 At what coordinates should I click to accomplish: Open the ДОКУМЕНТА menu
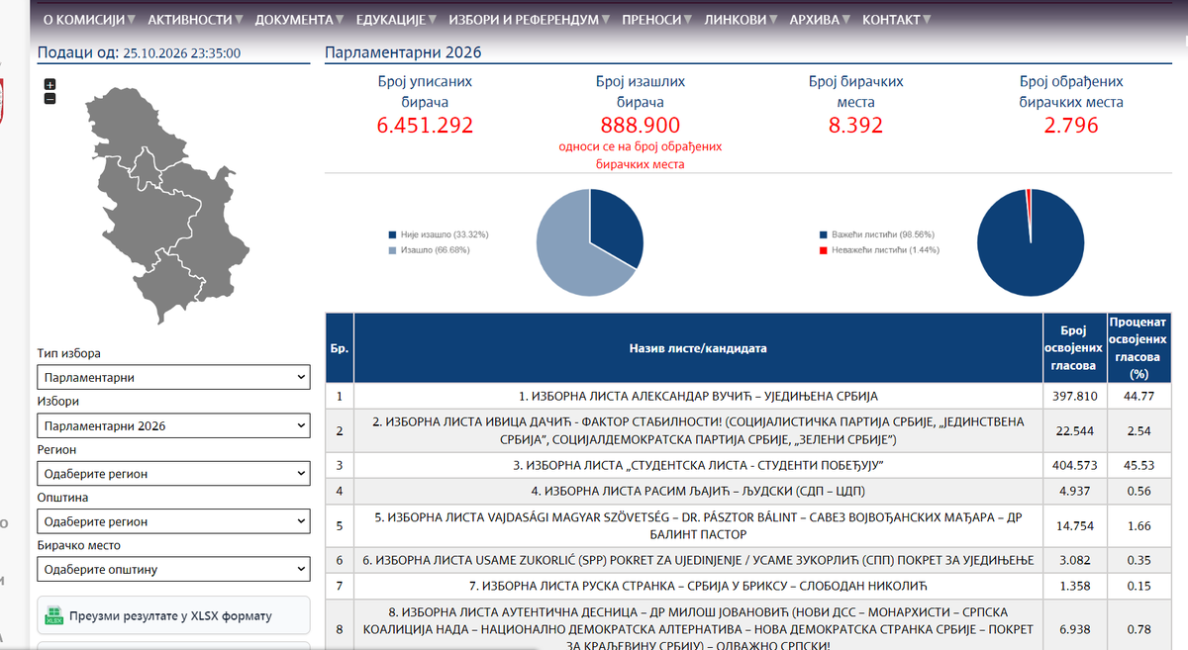click(x=299, y=20)
